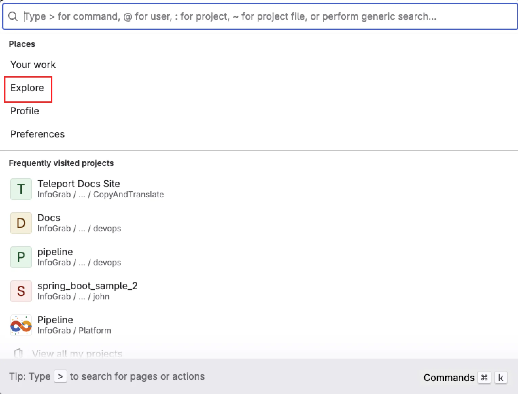Viewport: 518px width, 394px height.
Task: Select Explore in the Places list
Action: [x=27, y=88]
